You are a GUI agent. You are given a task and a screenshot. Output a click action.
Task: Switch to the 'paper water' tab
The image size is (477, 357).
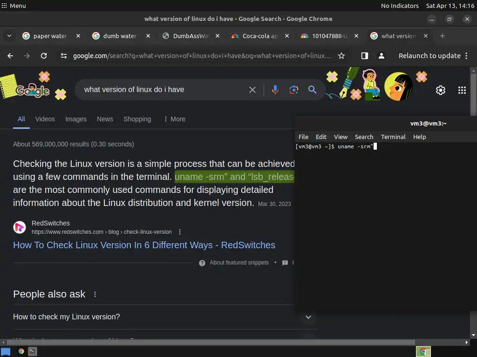point(50,36)
